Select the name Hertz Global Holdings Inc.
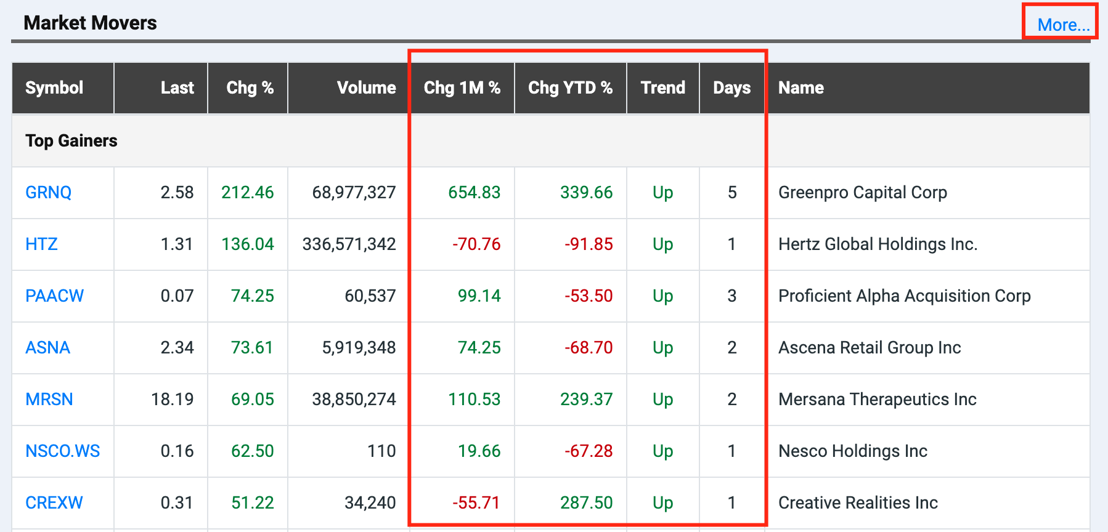This screenshot has width=1108, height=532. (x=878, y=244)
